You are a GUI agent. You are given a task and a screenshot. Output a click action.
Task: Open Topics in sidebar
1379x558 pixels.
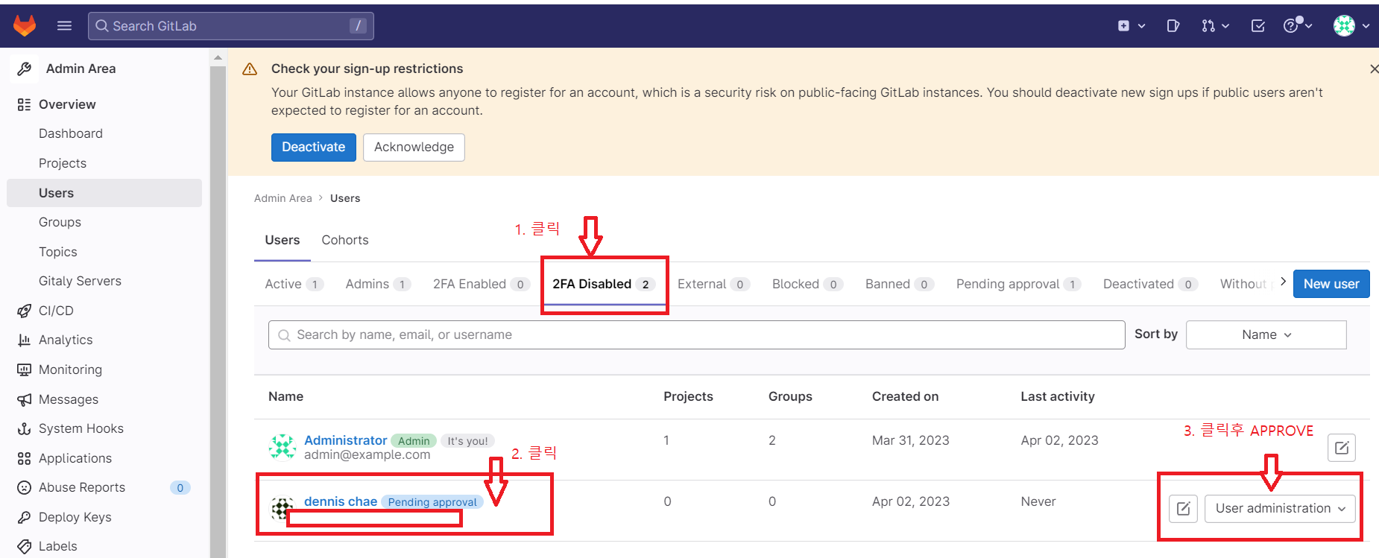point(58,252)
